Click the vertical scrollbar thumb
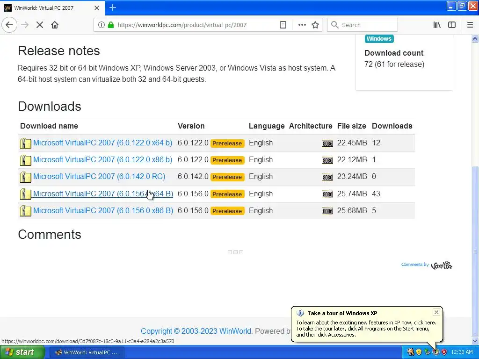 [475, 251]
